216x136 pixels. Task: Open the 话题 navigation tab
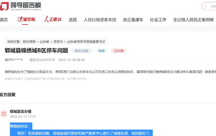coord(73,20)
